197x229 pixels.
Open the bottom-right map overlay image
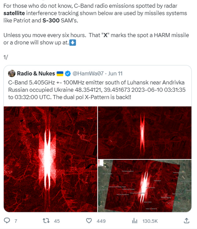tap(145, 186)
